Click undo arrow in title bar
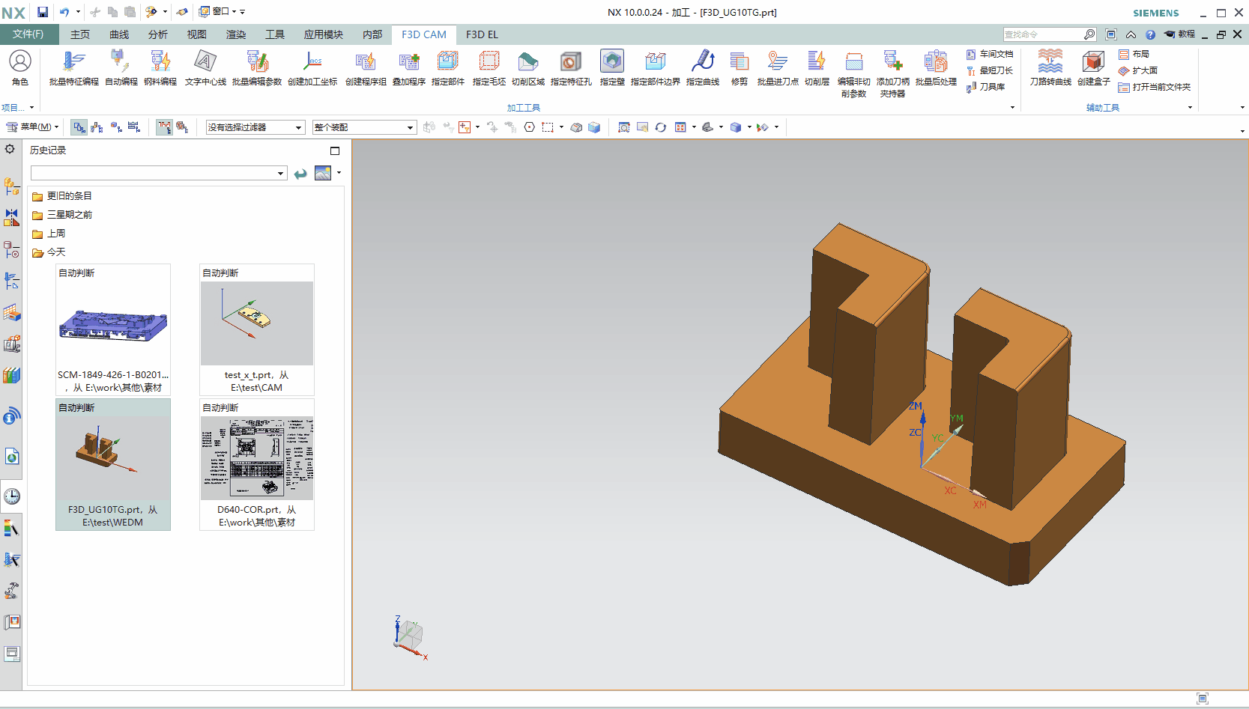The image size is (1249, 709). click(64, 12)
